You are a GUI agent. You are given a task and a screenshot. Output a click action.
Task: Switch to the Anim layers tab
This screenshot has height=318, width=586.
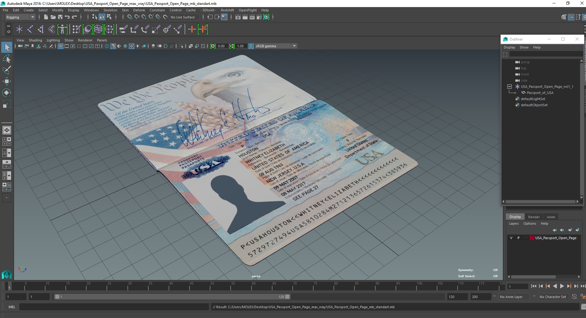(x=551, y=217)
